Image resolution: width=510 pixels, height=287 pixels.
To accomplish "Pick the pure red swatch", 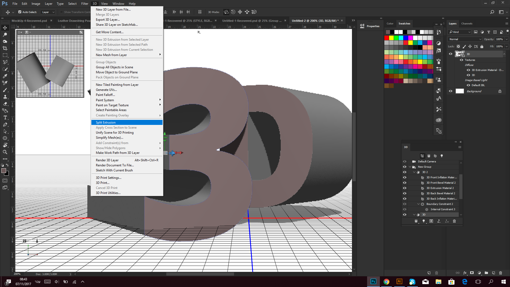I will pos(387,38).
